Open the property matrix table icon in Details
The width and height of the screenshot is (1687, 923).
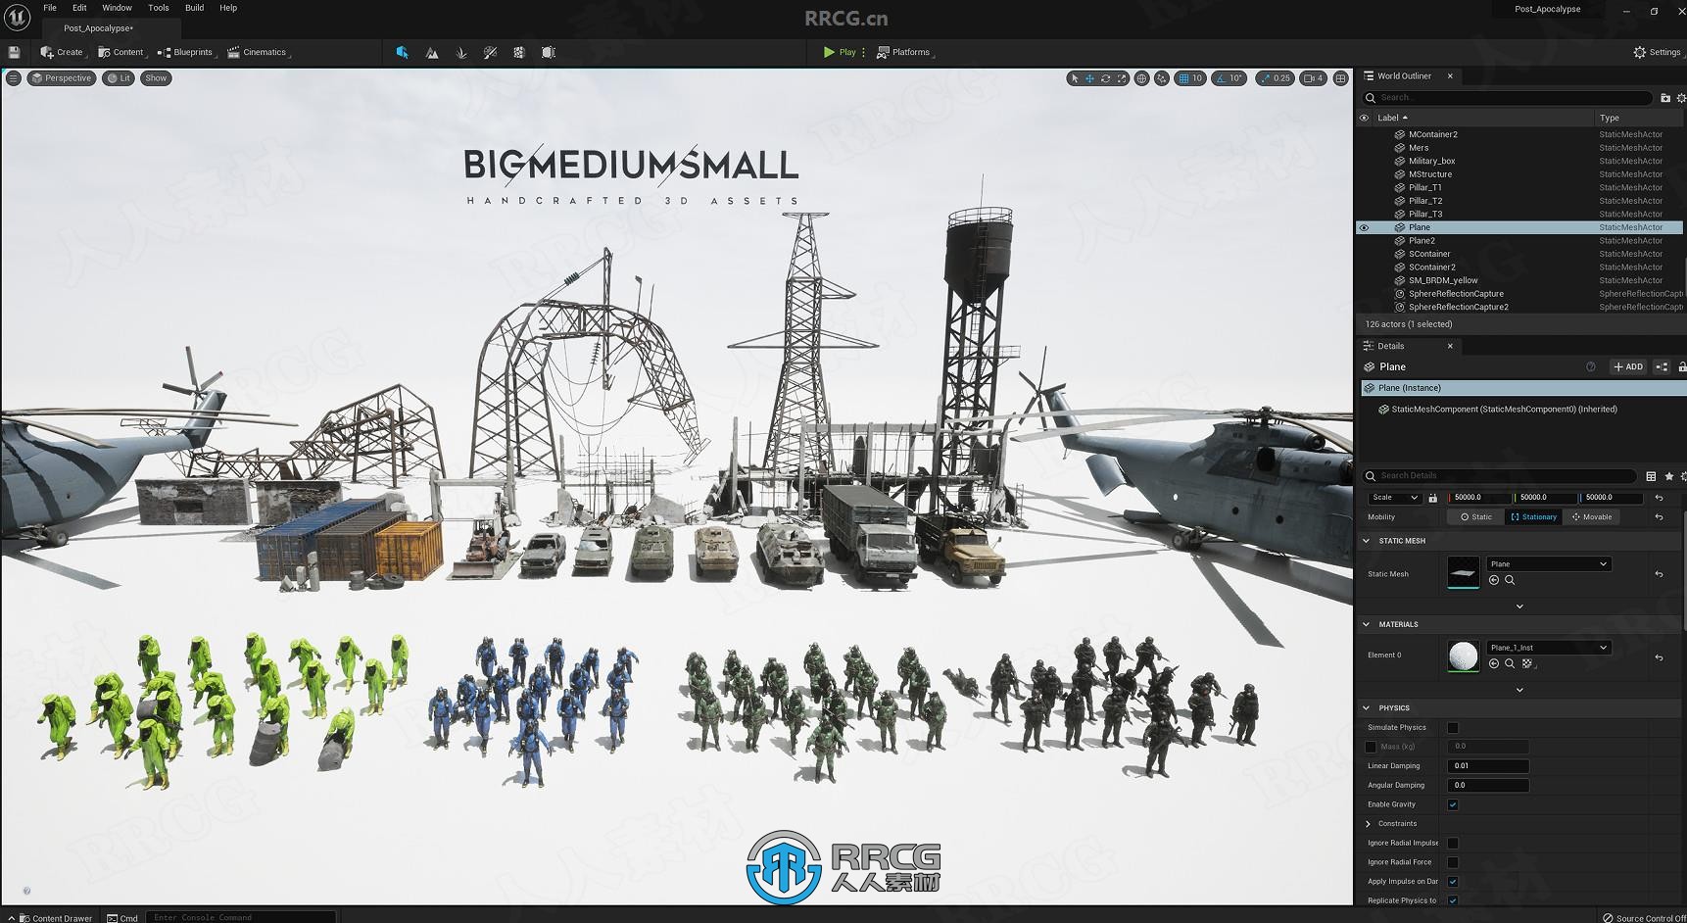1651,476
